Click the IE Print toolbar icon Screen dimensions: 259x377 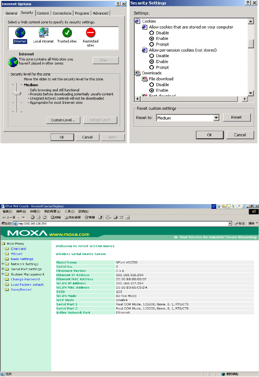coord(115,217)
